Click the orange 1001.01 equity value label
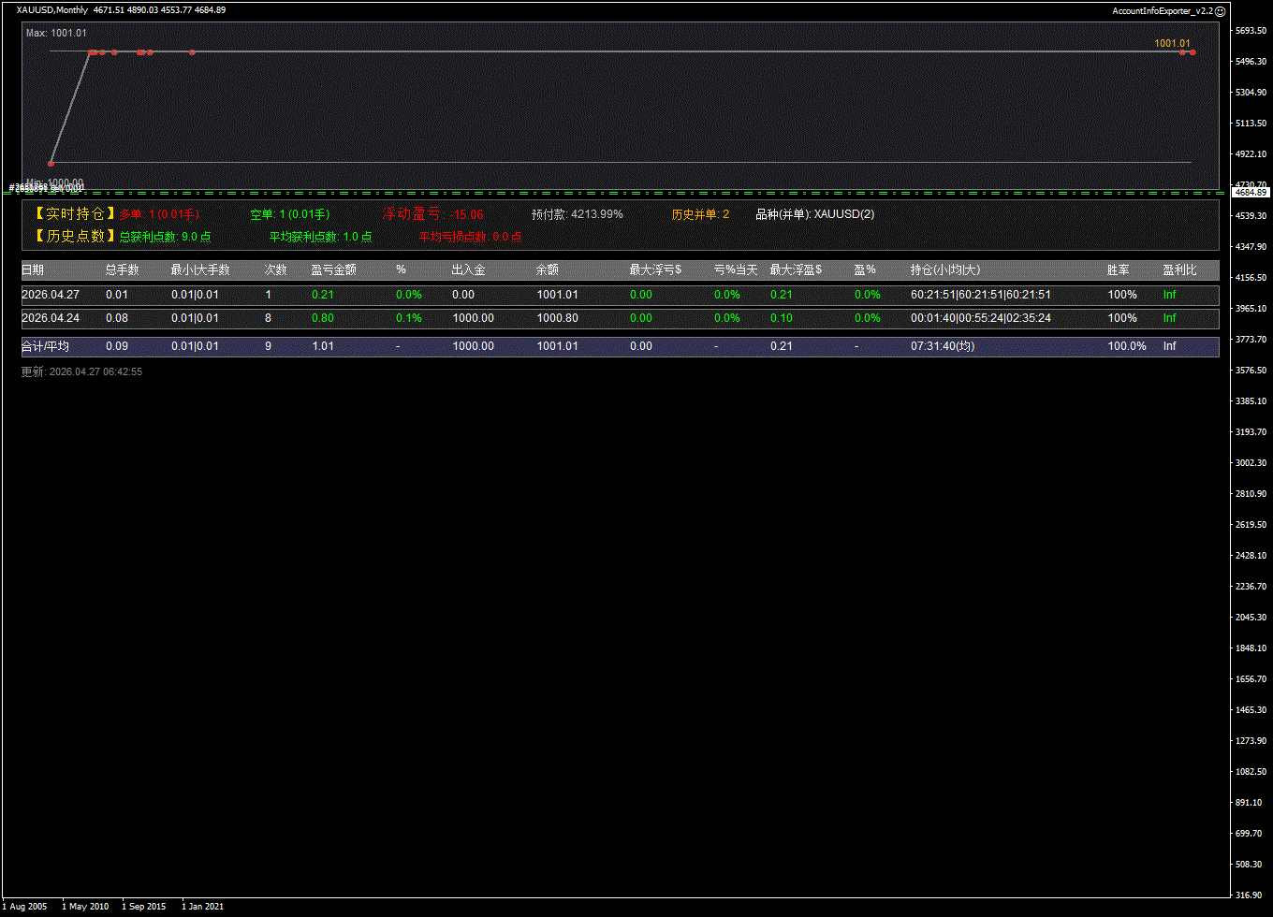This screenshot has width=1273, height=917. tap(1172, 43)
